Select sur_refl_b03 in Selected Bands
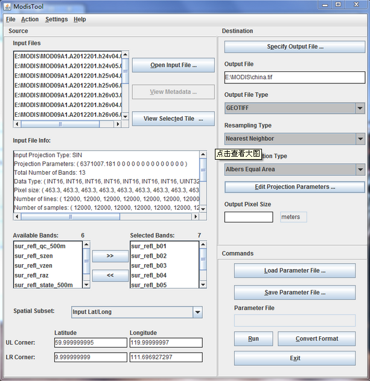The width and height of the screenshot is (370, 381). (165, 265)
